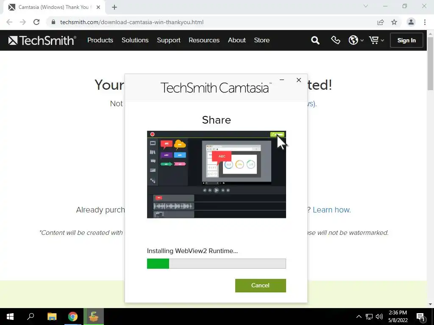Image resolution: width=434 pixels, height=325 pixels.
Task: Open the About menu
Action: click(x=236, y=40)
